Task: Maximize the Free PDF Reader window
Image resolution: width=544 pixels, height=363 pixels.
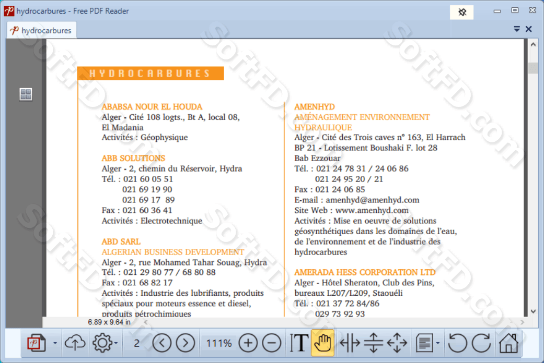Action: point(515,10)
